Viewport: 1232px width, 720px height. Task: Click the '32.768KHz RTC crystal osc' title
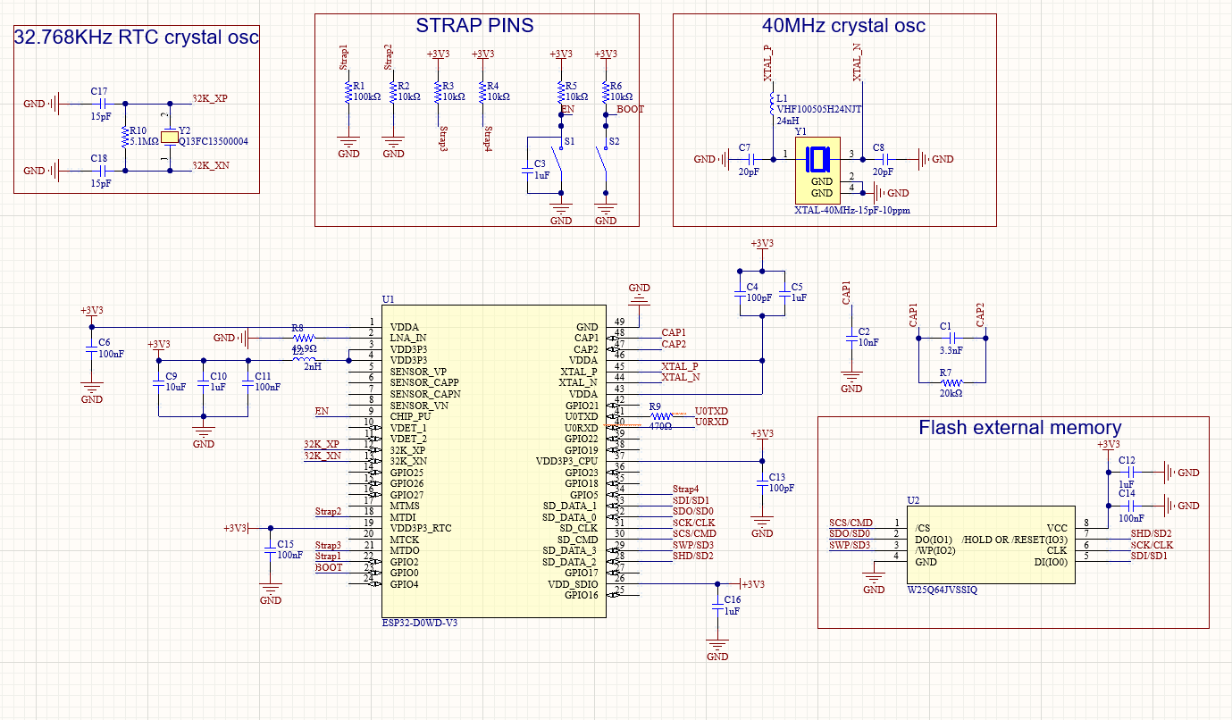137,38
